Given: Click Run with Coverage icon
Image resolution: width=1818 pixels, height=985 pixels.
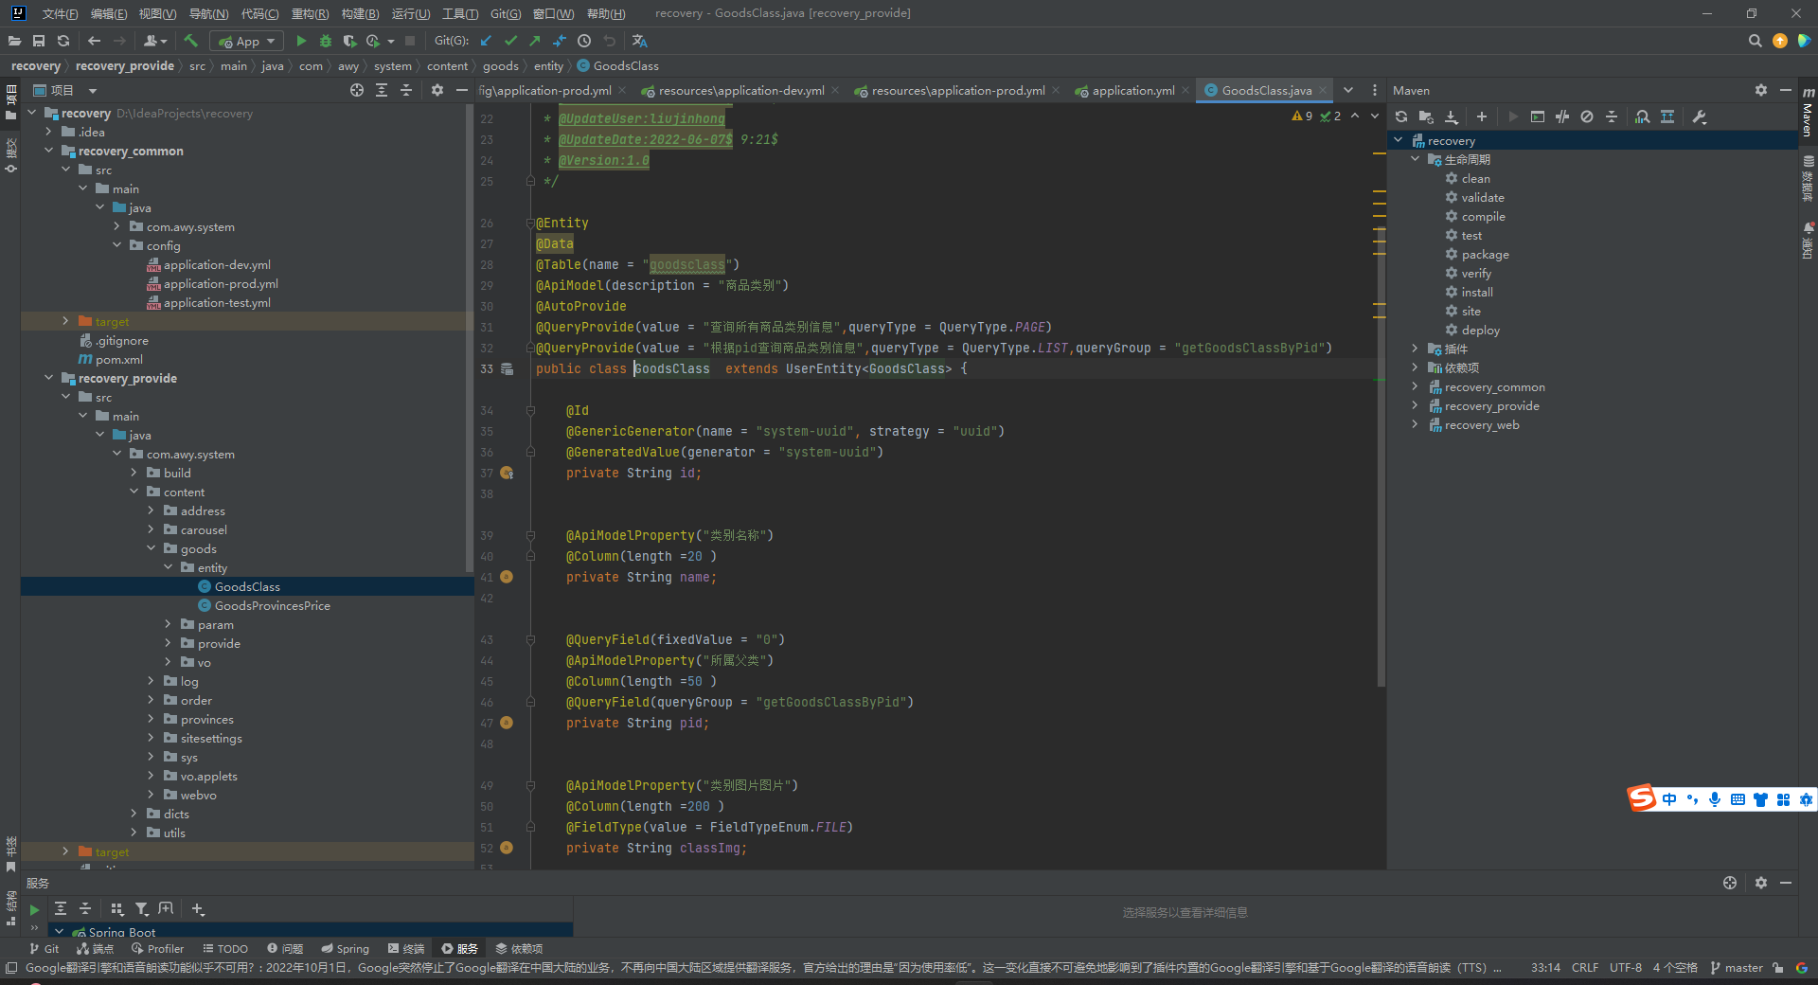Looking at the screenshot, I should [349, 41].
